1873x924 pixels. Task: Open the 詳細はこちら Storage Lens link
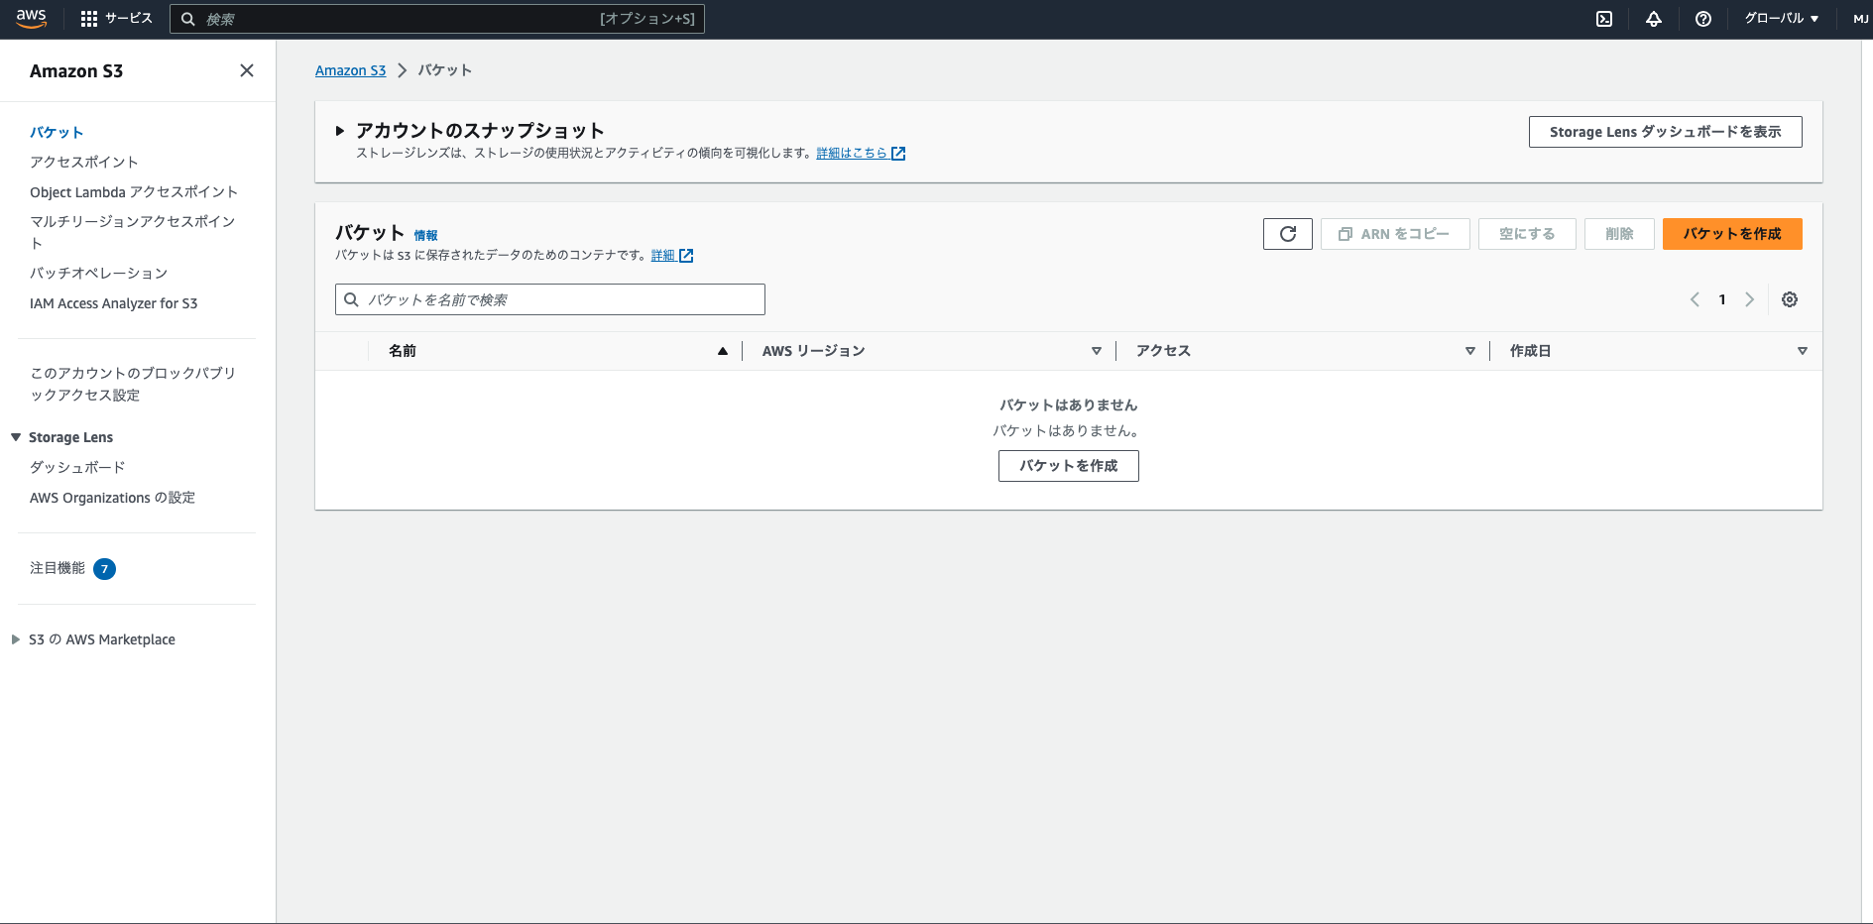click(x=852, y=154)
